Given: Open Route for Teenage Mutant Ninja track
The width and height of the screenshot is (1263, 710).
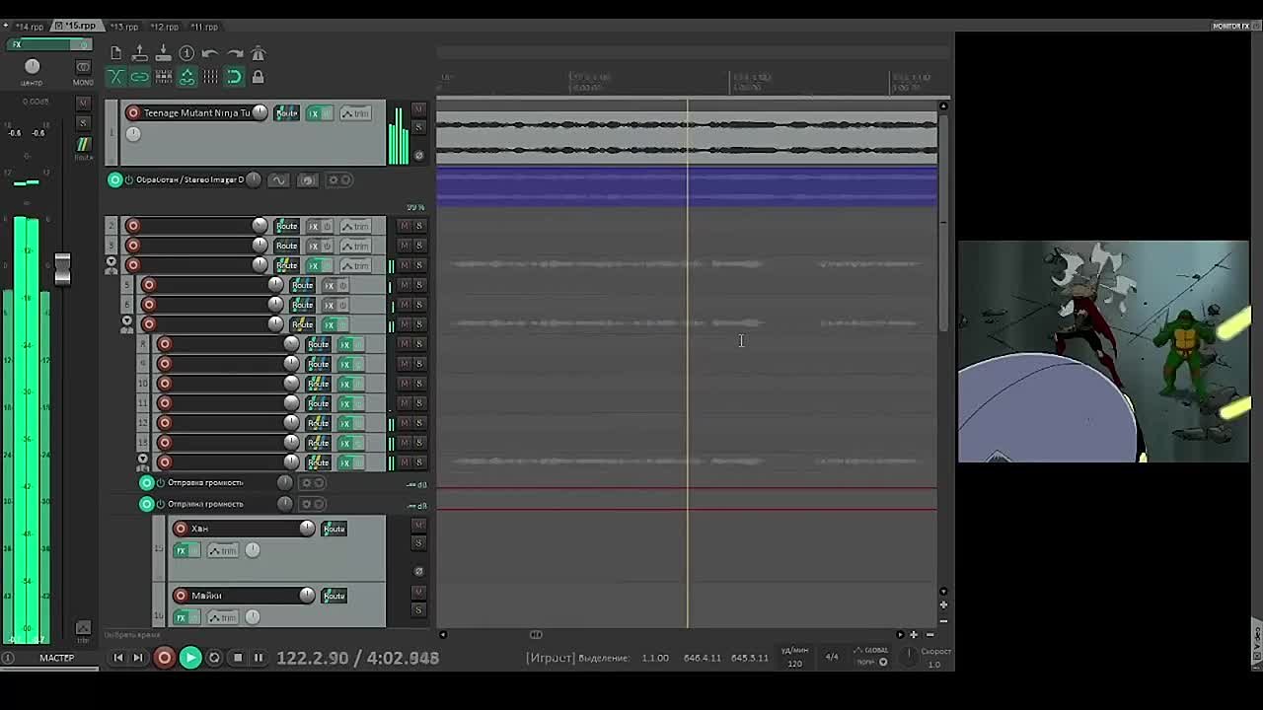Looking at the screenshot, I should click(286, 113).
